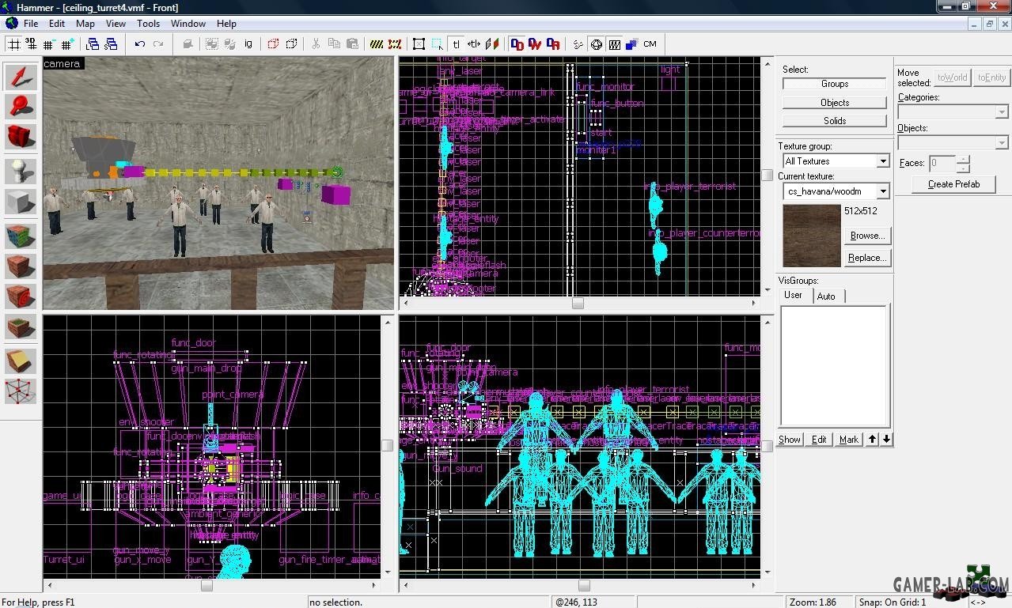Click the Solids selection button
The width and height of the screenshot is (1012, 608).
835,121
